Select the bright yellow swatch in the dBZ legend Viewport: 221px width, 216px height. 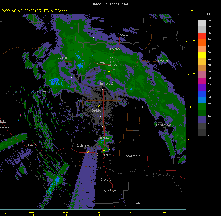point(202,55)
